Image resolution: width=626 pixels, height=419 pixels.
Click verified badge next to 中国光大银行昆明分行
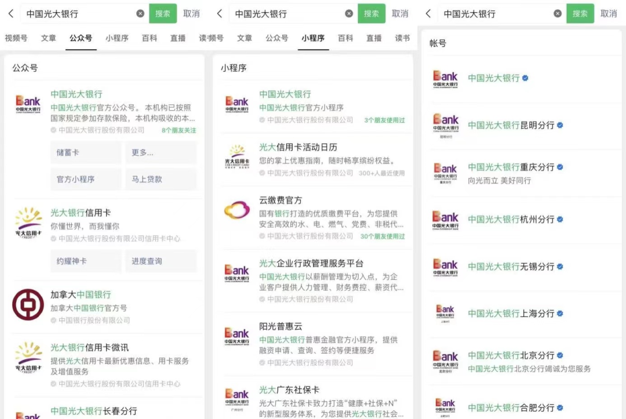pyautogui.click(x=560, y=125)
